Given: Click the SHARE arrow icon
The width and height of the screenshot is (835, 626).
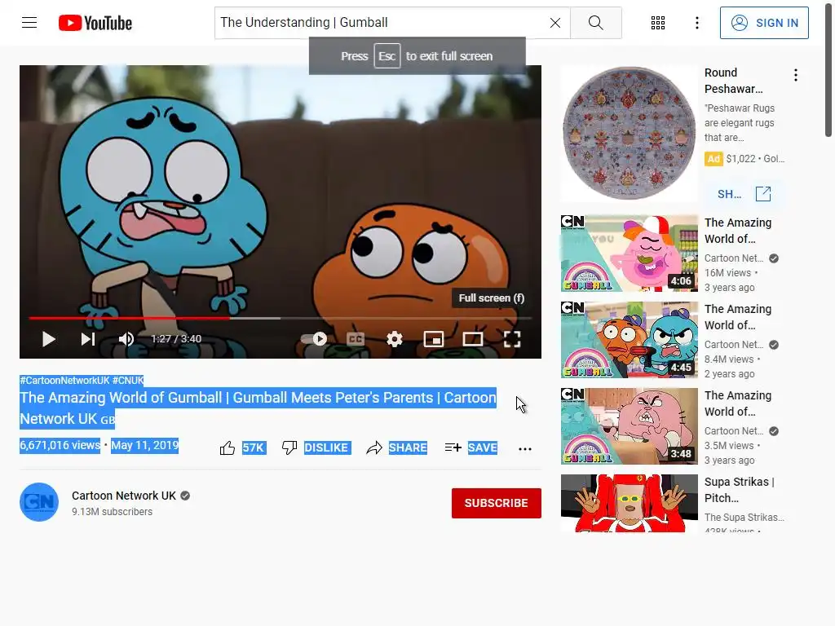Looking at the screenshot, I should [x=373, y=447].
